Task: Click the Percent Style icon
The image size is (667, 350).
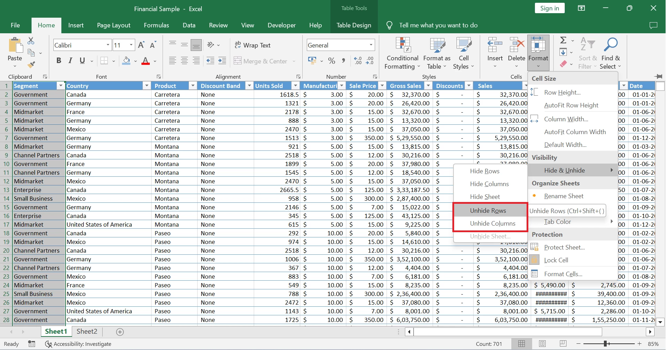Action: click(331, 61)
